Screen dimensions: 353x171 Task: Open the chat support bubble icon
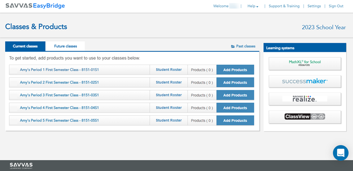click(340, 153)
